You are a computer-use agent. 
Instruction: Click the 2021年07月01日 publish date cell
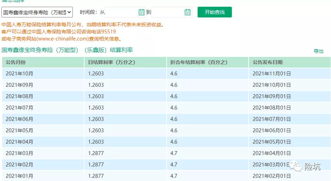pyautogui.click(x=290, y=119)
